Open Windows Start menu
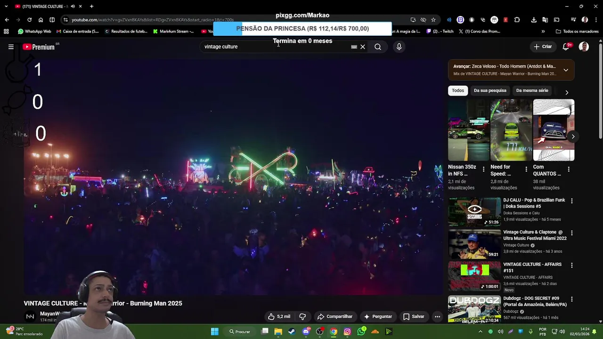This screenshot has width=603, height=339. coord(215,331)
